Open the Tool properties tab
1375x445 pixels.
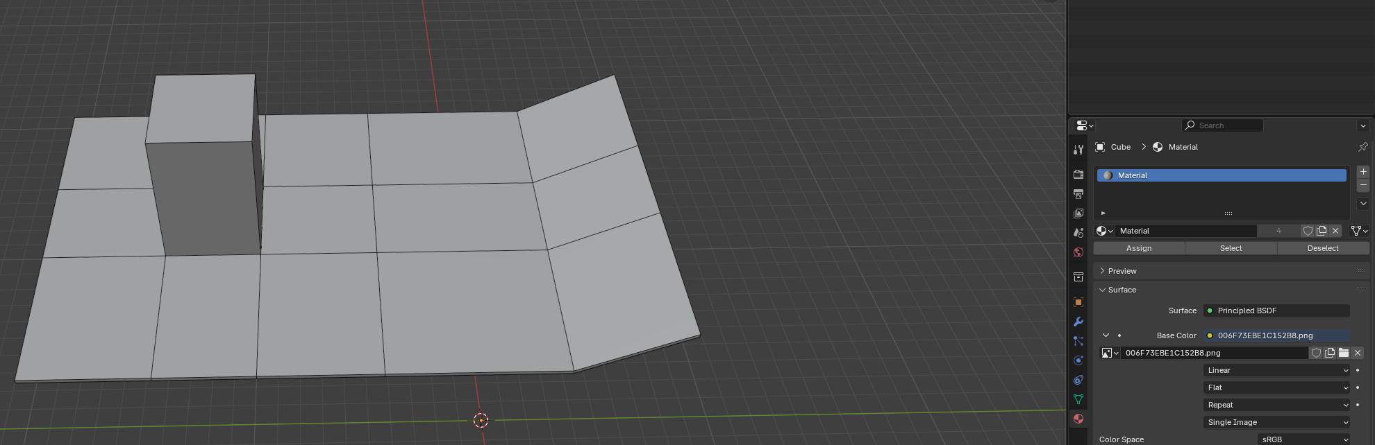(x=1078, y=150)
